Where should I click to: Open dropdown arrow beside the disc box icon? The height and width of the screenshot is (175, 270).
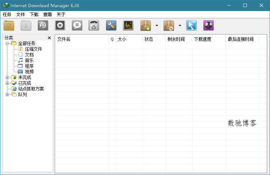pos(180,26)
